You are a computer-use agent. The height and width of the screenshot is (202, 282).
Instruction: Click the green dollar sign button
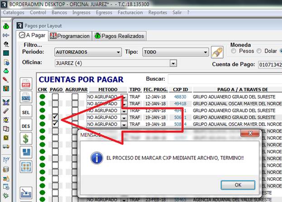pyautogui.click(x=26, y=139)
